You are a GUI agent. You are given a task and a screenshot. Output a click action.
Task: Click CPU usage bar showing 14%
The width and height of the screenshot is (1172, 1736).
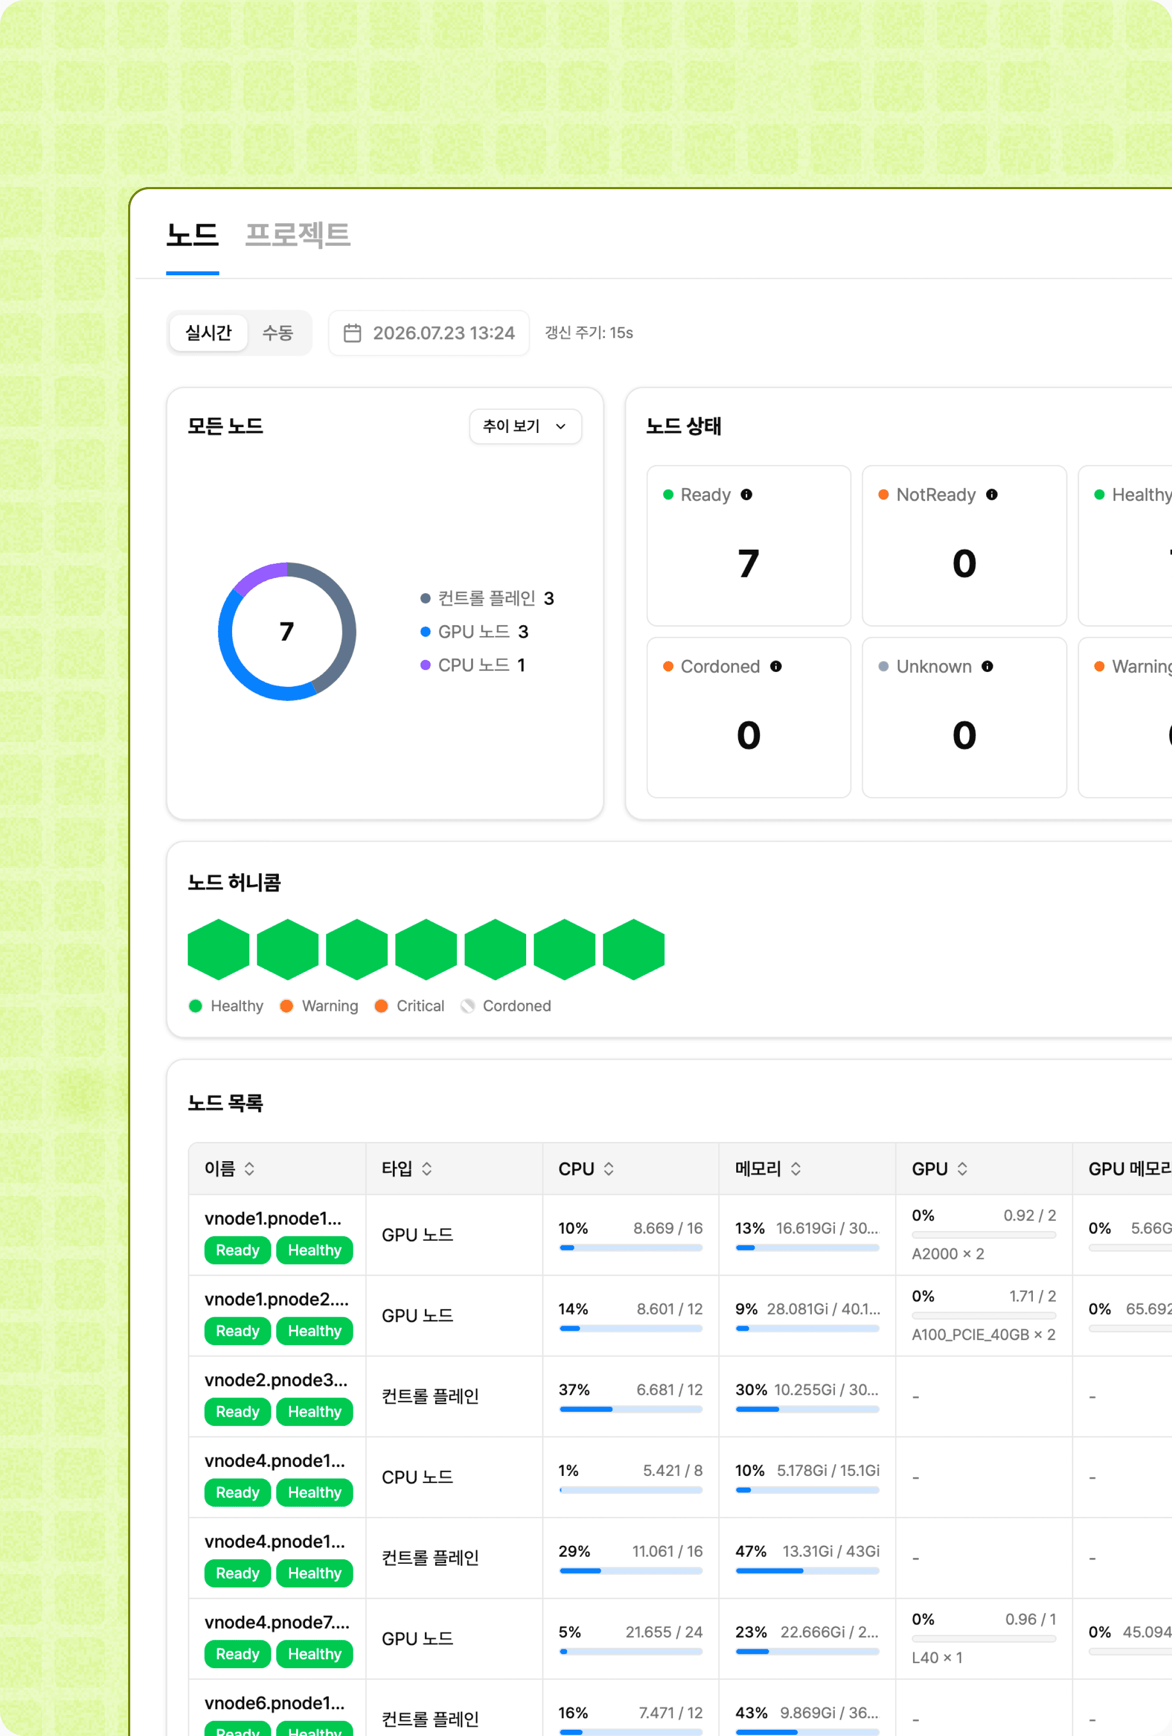(x=631, y=1328)
